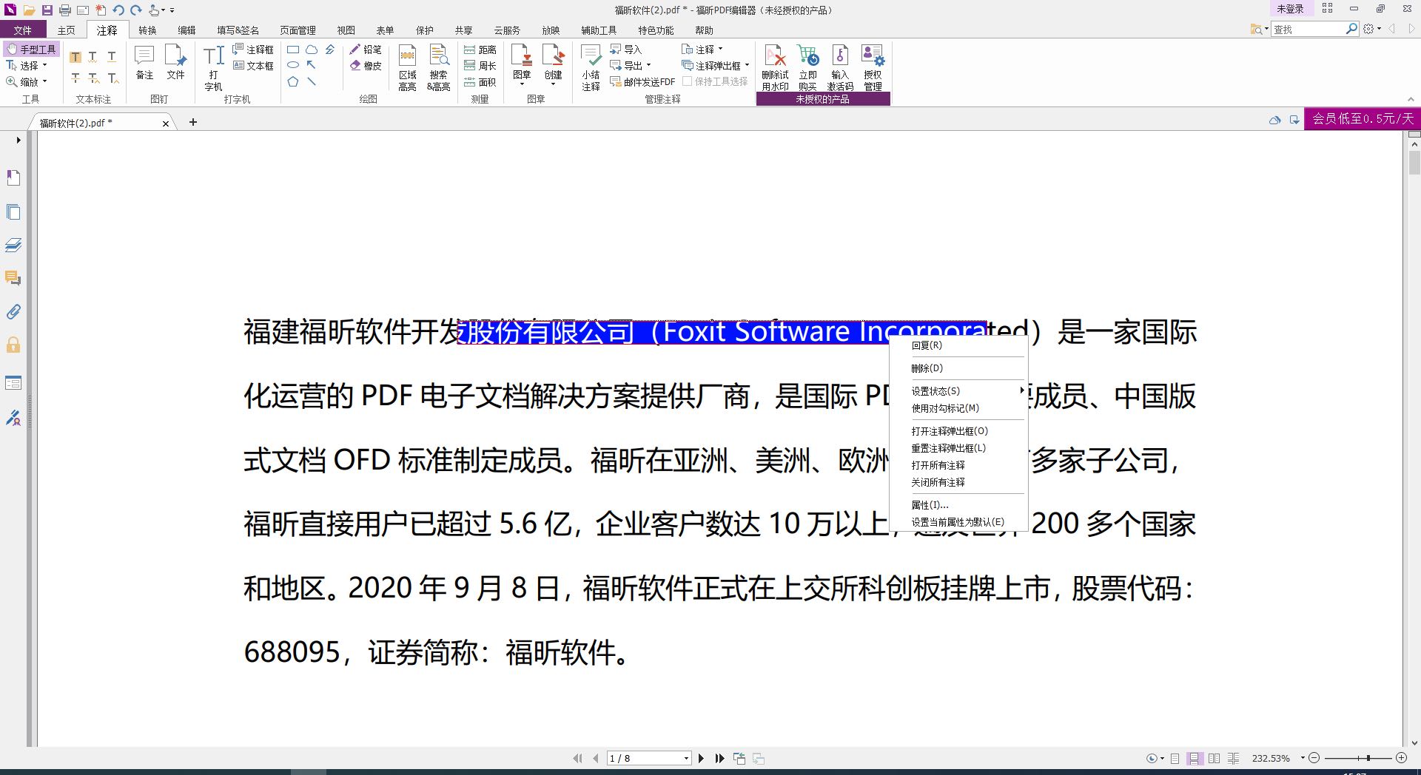Click the 查找 search input field
The width and height of the screenshot is (1421, 775).
coord(1310,28)
